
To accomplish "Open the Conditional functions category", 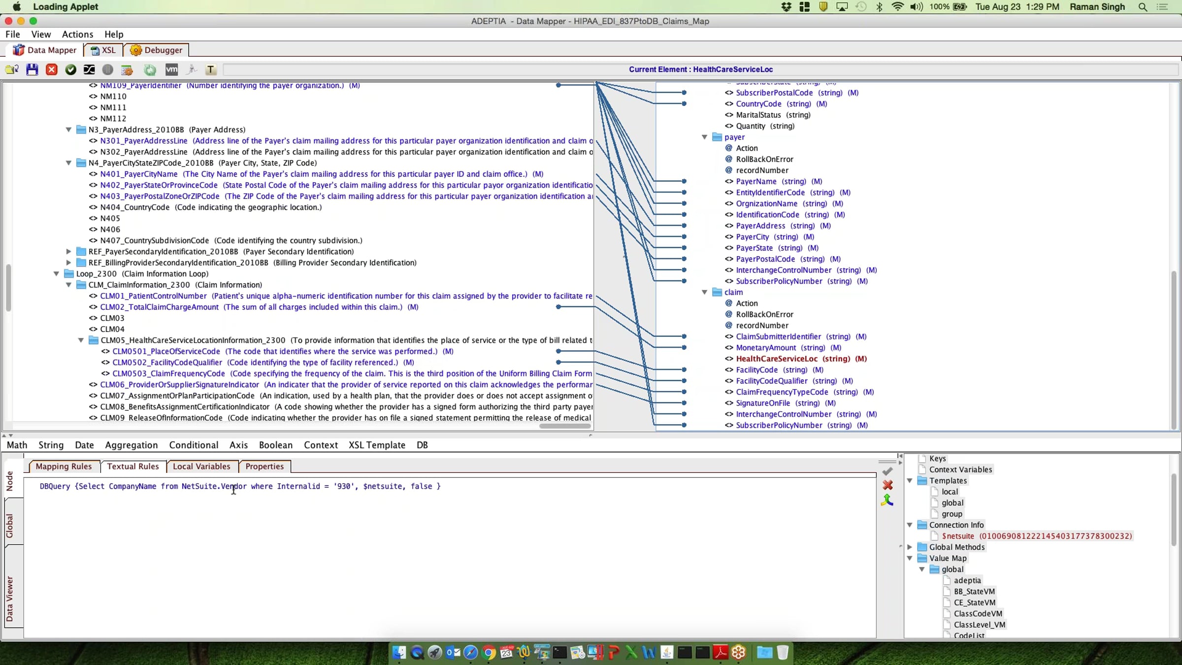I will tap(194, 445).
